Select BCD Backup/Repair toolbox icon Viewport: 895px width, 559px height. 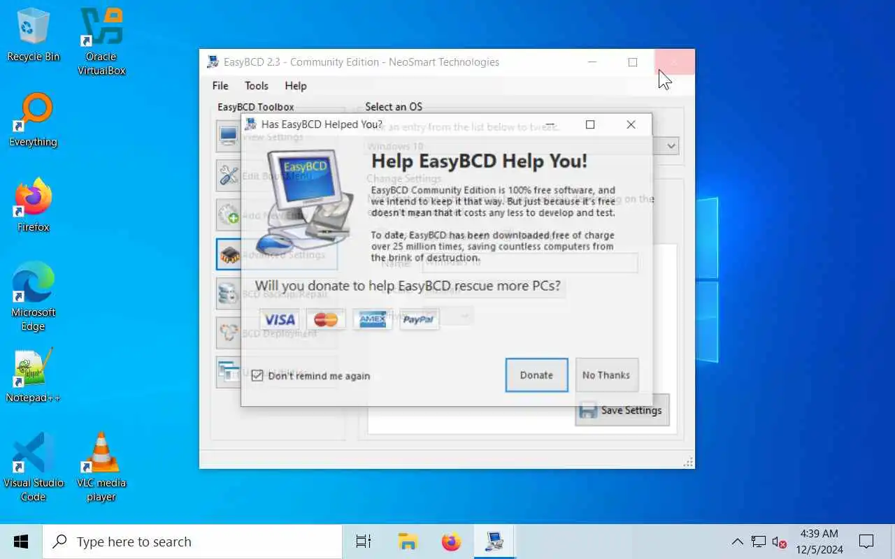pos(229,293)
